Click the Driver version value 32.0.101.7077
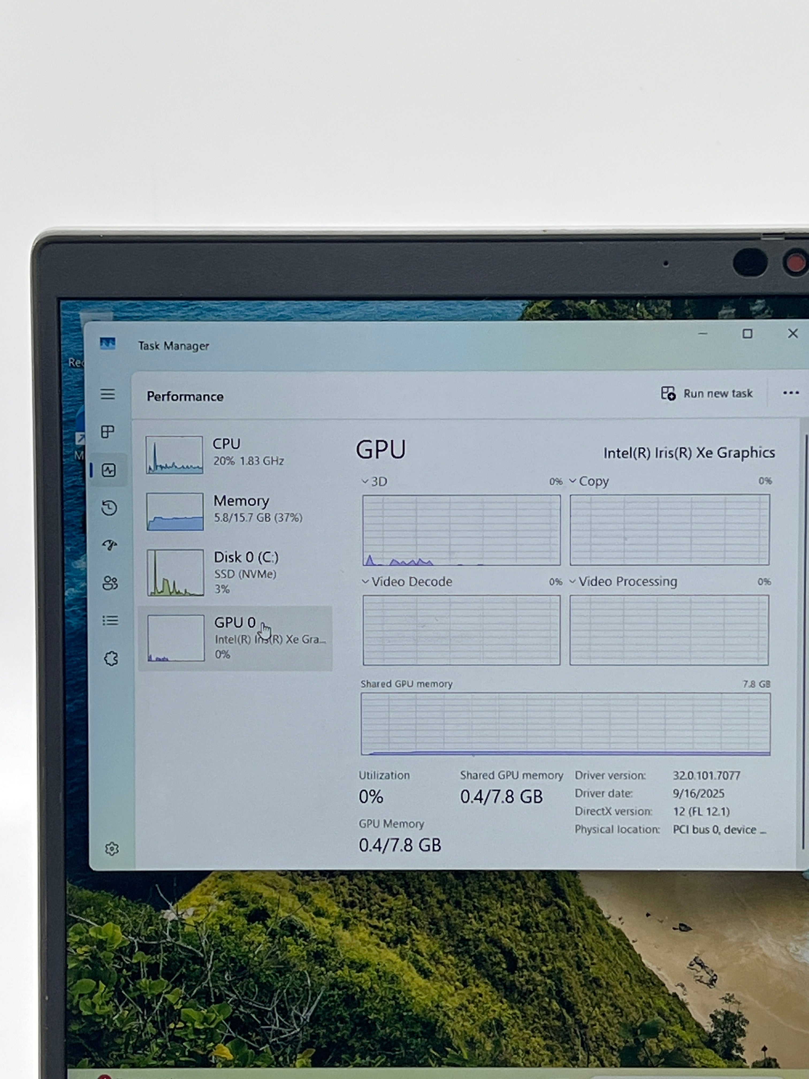 [x=707, y=776]
